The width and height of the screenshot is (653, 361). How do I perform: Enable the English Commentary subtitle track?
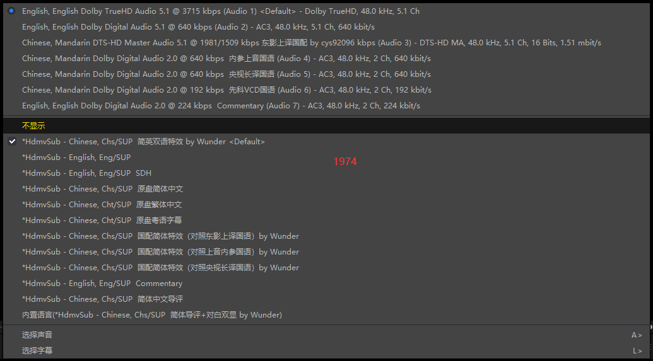click(x=102, y=284)
